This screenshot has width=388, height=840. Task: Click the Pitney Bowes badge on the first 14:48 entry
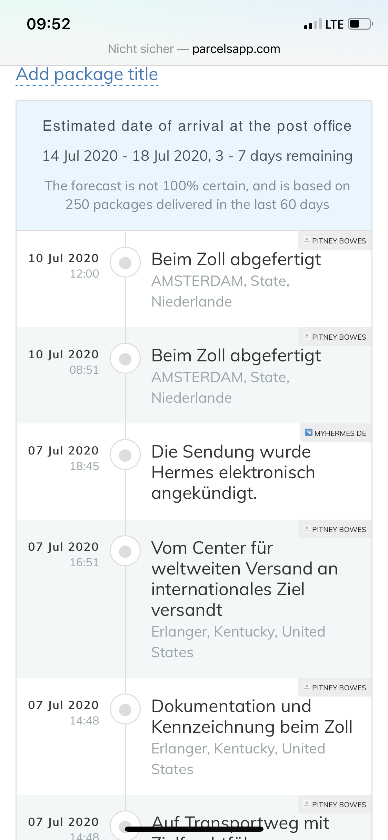pos(335,688)
